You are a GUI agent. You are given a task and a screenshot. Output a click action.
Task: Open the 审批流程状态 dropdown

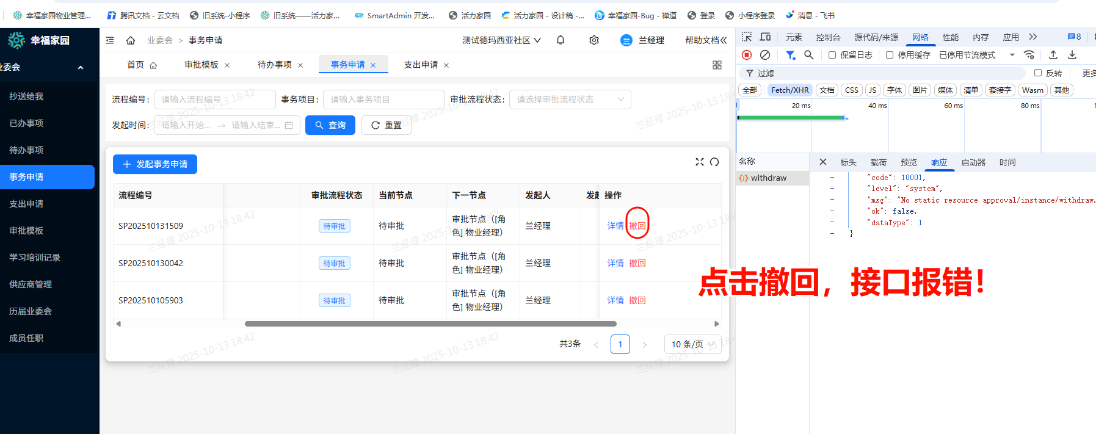(570, 99)
